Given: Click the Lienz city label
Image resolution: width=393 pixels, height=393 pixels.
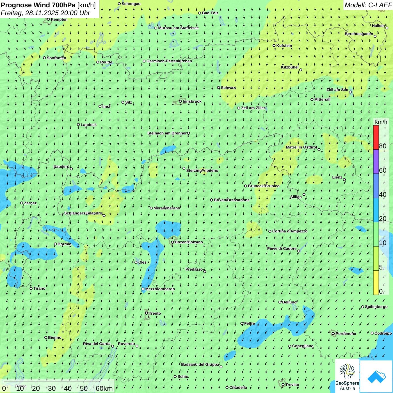Looking at the screenshot, I should [337, 177].
